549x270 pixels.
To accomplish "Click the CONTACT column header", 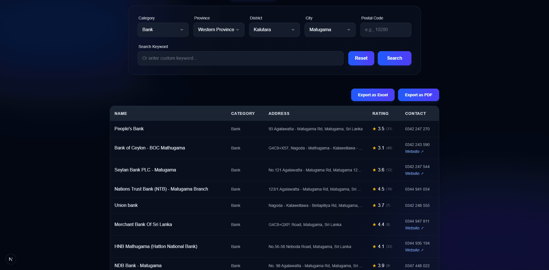I will [x=415, y=113].
